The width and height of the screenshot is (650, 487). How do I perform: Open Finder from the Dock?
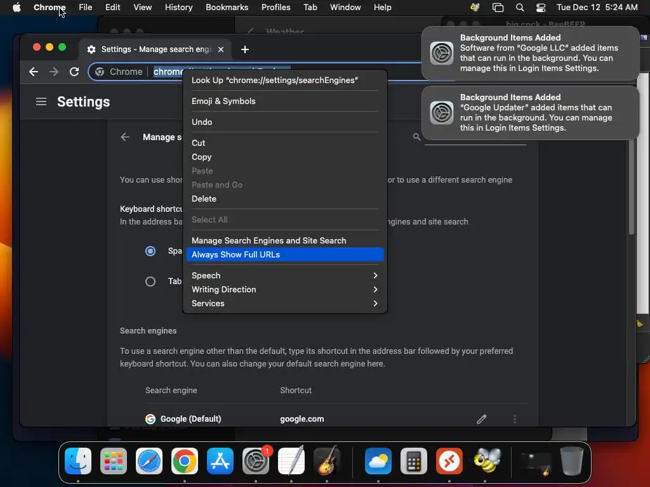(78, 461)
